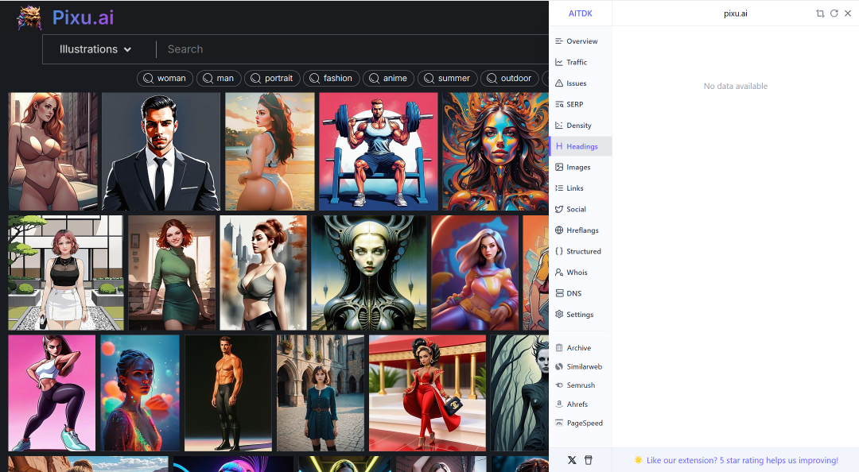Image resolution: width=859 pixels, height=472 pixels.
Task: Select the summer search tag
Action: (448, 79)
